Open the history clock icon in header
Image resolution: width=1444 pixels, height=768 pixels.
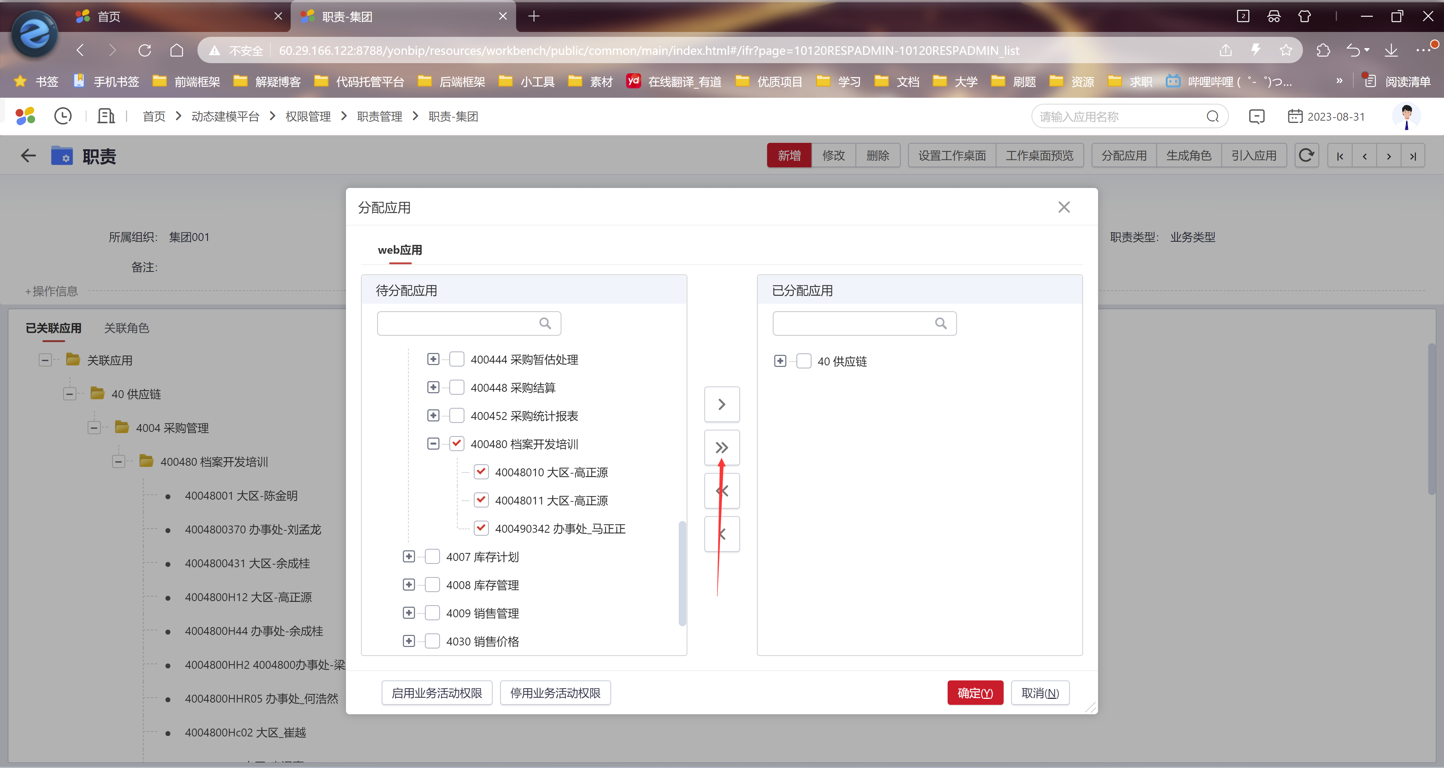pos(63,116)
